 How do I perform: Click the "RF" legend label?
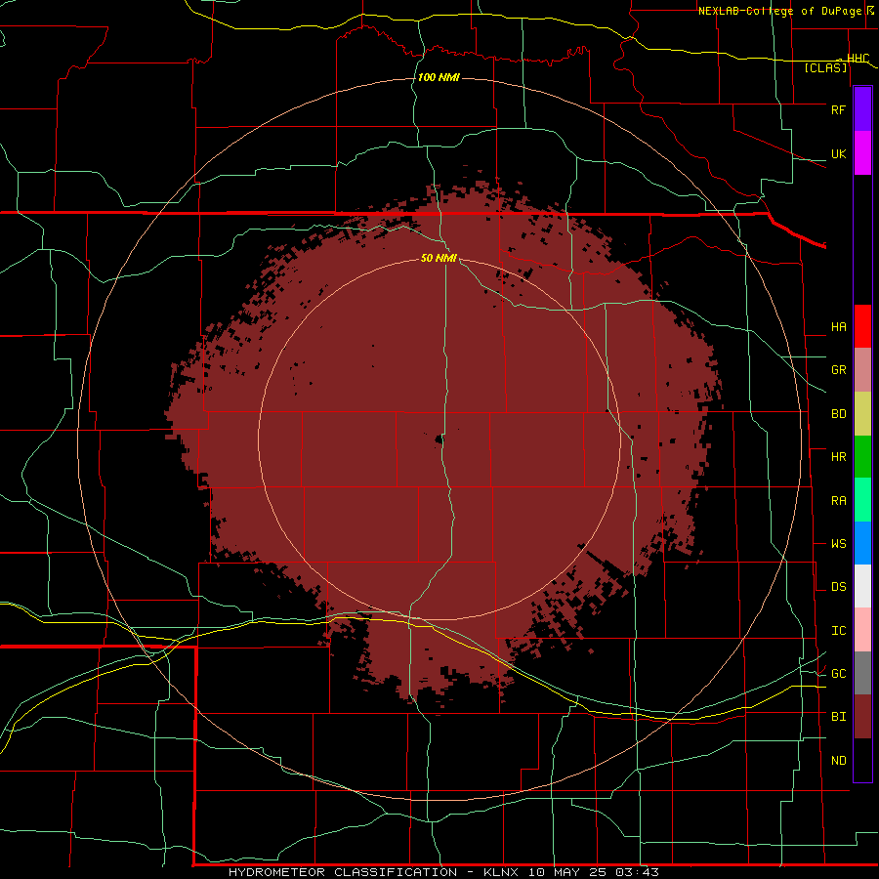tap(838, 109)
